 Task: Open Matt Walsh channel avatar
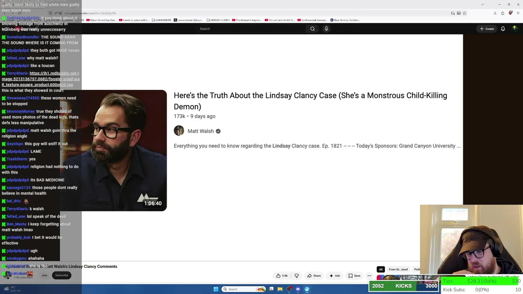[x=179, y=131]
